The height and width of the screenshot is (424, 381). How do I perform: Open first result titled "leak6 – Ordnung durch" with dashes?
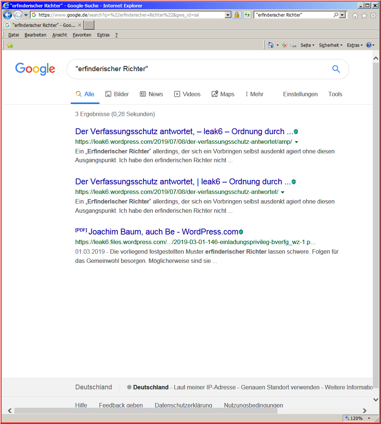coord(184,131)
